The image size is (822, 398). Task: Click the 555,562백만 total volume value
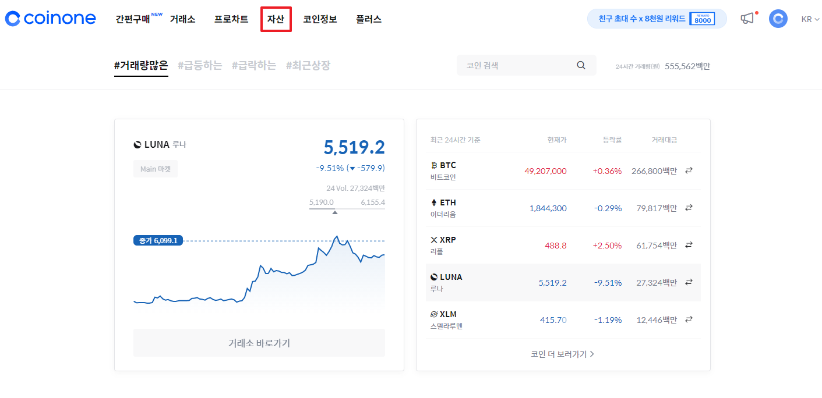[687, 66]
